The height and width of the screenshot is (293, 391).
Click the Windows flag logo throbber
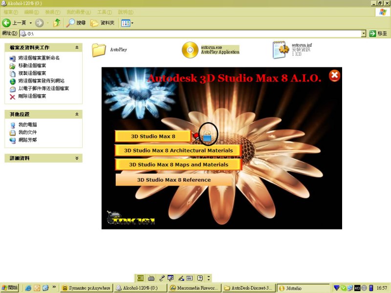(x=383, y=12)
